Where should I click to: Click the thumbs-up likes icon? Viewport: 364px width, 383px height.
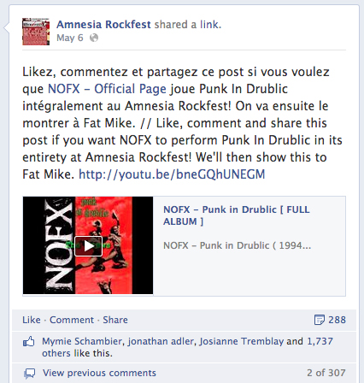click(x=29, y=342)
